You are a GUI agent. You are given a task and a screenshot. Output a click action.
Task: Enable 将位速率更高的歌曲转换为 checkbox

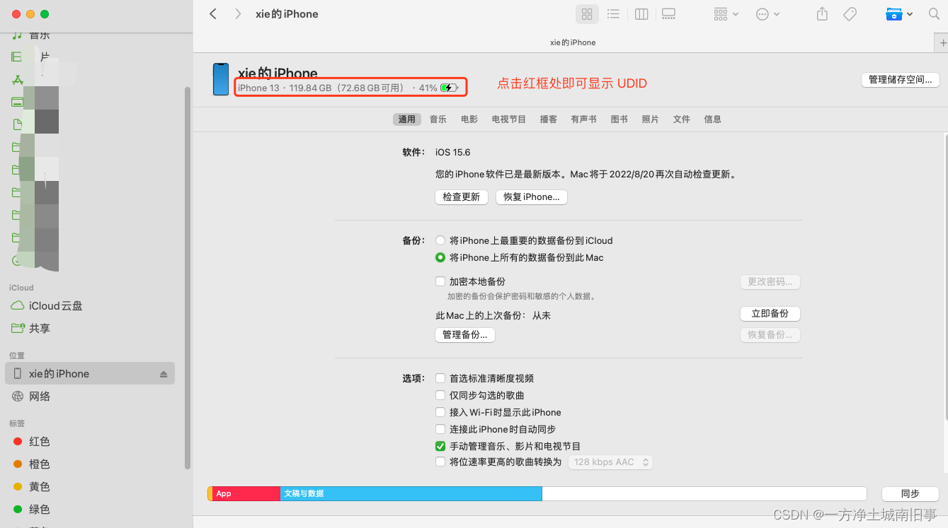pyautogui.click(x=440, y=462)
